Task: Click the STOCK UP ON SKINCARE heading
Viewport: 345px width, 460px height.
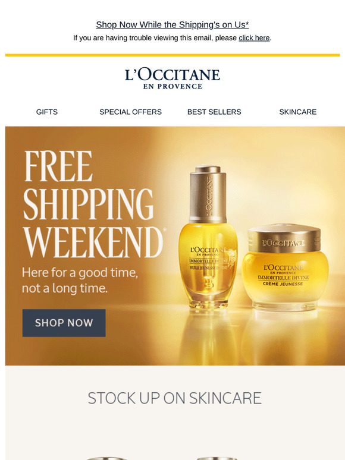Action: [x=174, y=398]
